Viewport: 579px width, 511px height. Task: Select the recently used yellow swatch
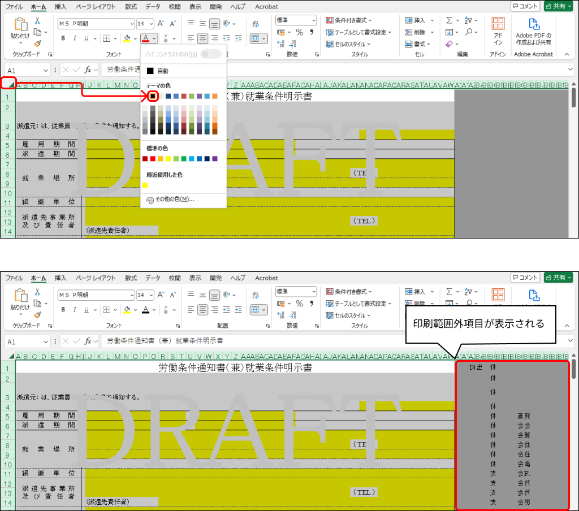coord(145,185)
